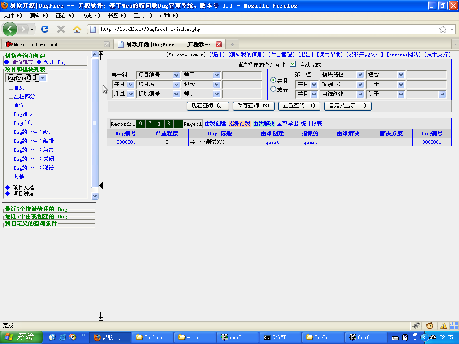This screenshot has height=344, width=459.
Task: Click the help question mark tray icon
Action: (405, 338)
